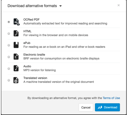
Task: Click the Cancel button
Action: pos(86,107)
